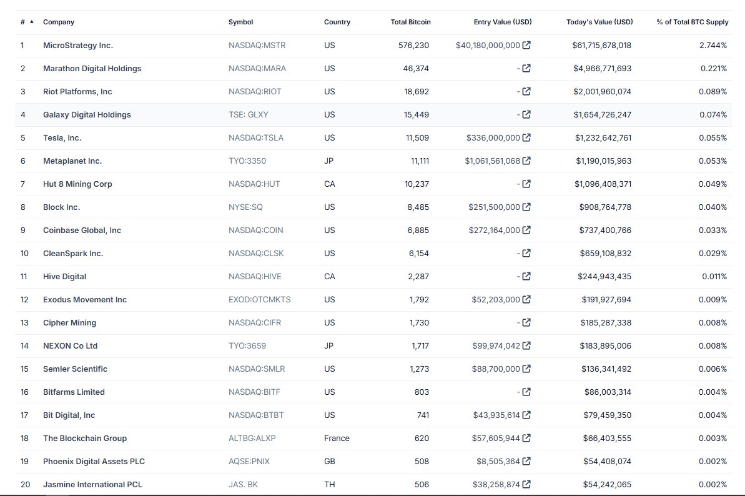Open external link icon in Marathon Digital row

[x=526, y=69]
